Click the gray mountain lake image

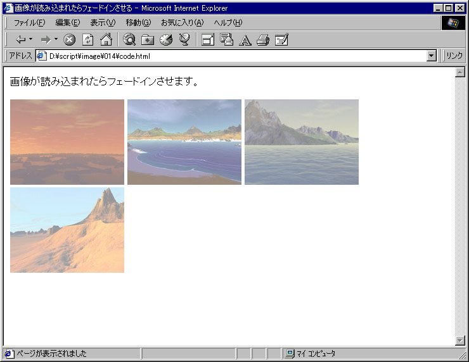point(302,142)
